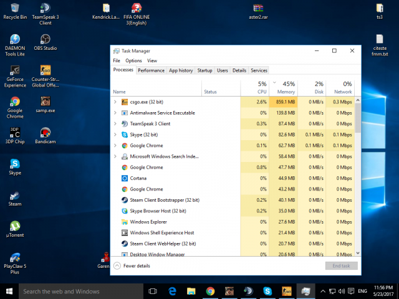This screenshot has width=399, height=299.
Task: Click the Skype icon in the taskbar
Action: point(267,291)
